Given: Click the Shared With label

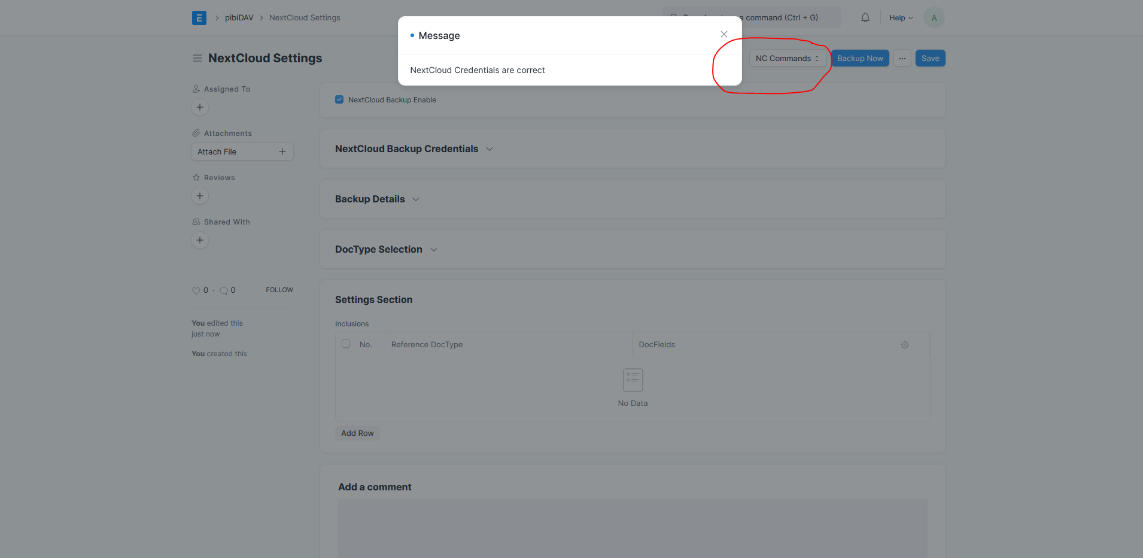Looking at the screenshot, I should click(x=227, y=222).
